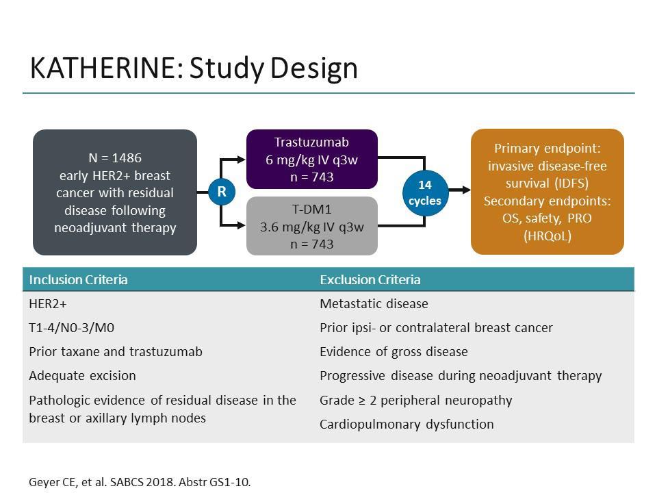Click the 'Adequate excision' row
The image size is (657, 493).
click(x=83, y=376)
